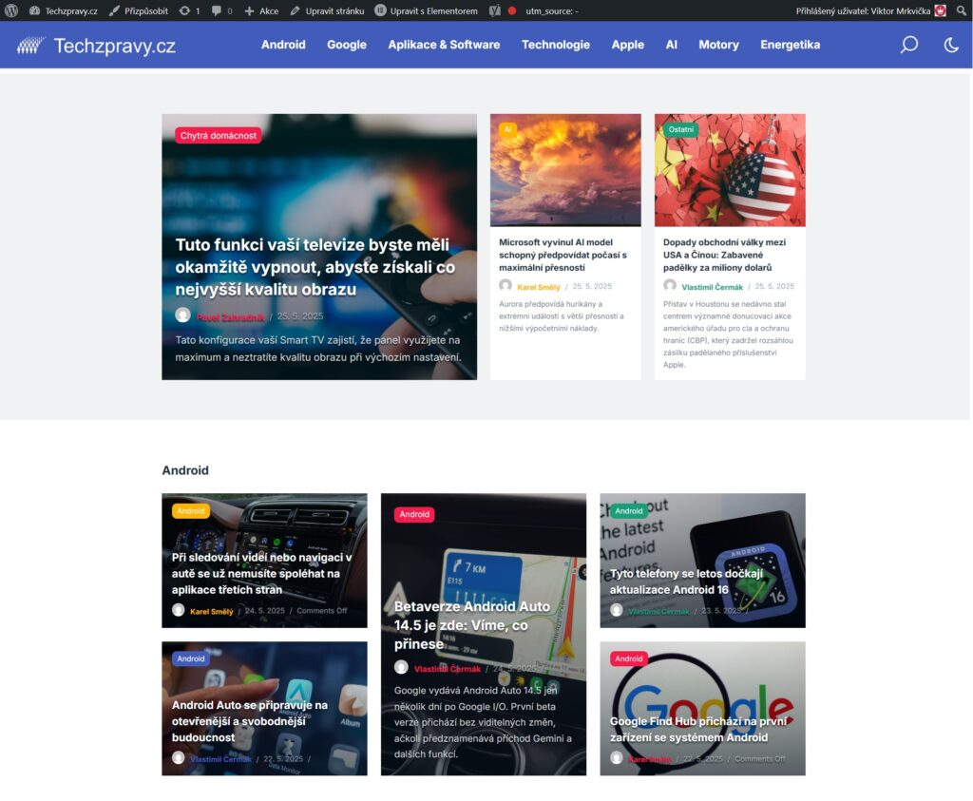Go to the Motory section

(718, 45)
